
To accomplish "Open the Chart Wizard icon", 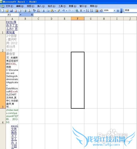I will (x=97, y=10).
